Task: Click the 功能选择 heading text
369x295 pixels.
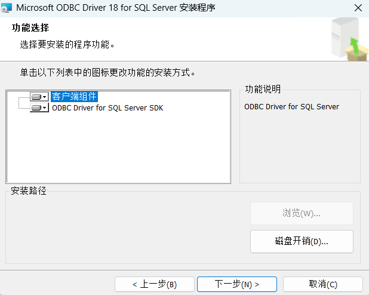Action: [x=30, y=28]
